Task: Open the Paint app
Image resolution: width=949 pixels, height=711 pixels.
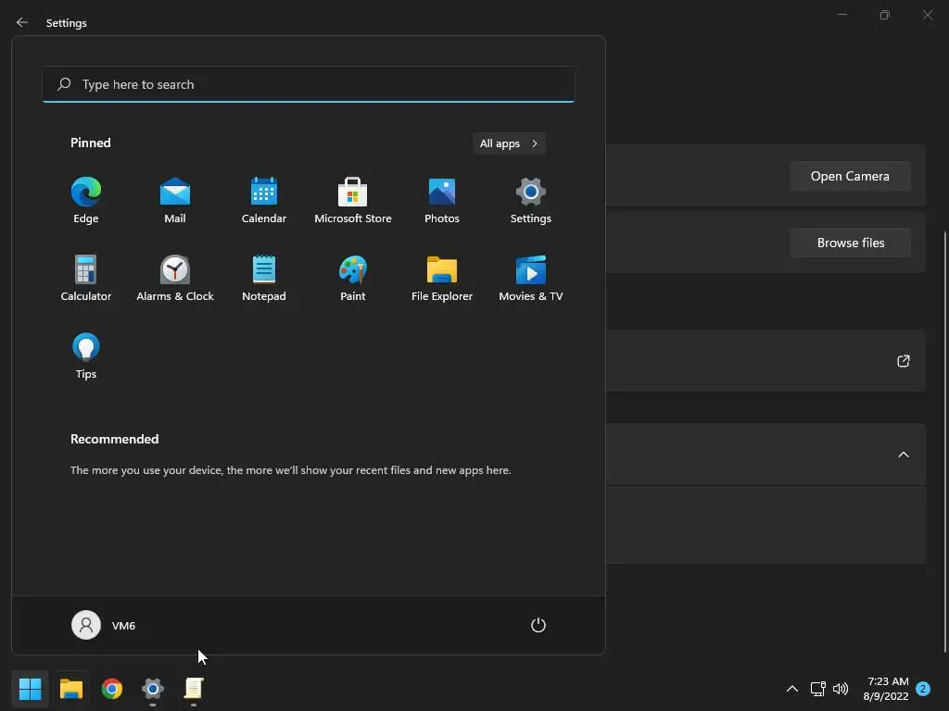Action: coord(353,278)
